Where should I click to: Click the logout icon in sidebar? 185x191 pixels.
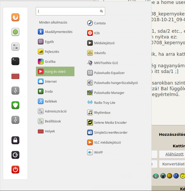click(x=15, y=155)
